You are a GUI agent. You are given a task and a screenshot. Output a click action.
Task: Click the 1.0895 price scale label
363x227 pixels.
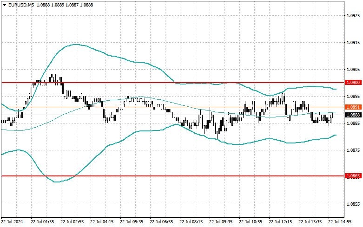click(x=353, y=97)
